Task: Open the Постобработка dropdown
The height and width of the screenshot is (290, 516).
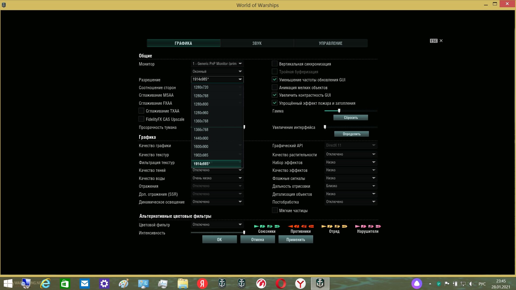Action: [x=351, y=202]
